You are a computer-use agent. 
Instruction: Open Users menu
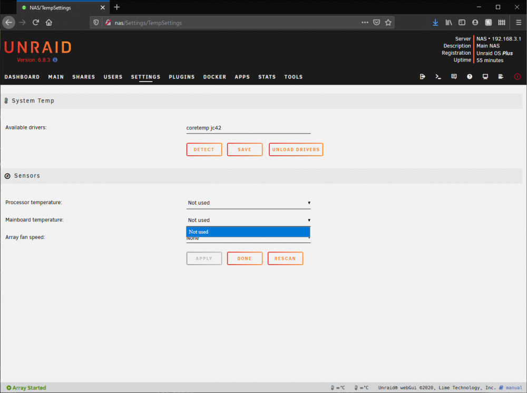[x=113, y=77]
